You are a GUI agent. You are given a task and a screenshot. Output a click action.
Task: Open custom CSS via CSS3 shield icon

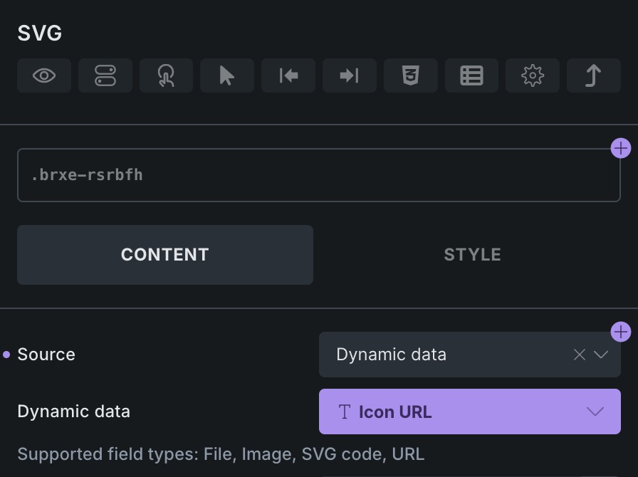410,75
